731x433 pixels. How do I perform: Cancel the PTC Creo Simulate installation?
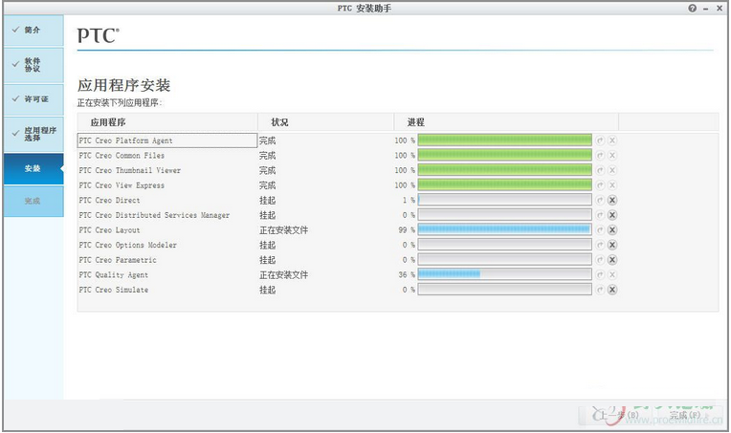(x=612, y=290)
